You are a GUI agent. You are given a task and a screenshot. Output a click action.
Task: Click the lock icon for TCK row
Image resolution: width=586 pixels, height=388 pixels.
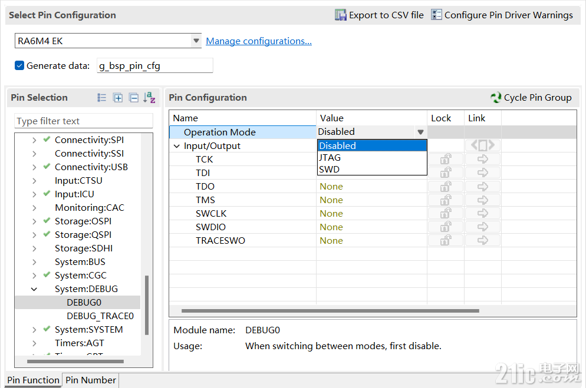(446, 160)
